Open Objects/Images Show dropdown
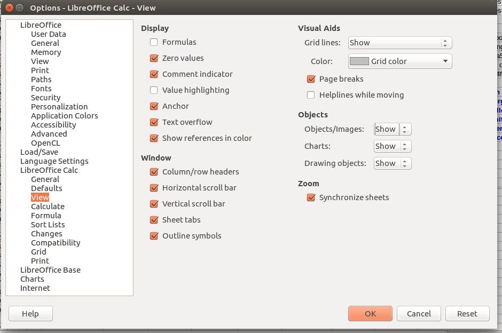The image size is (502, 333). coord(393,129)
